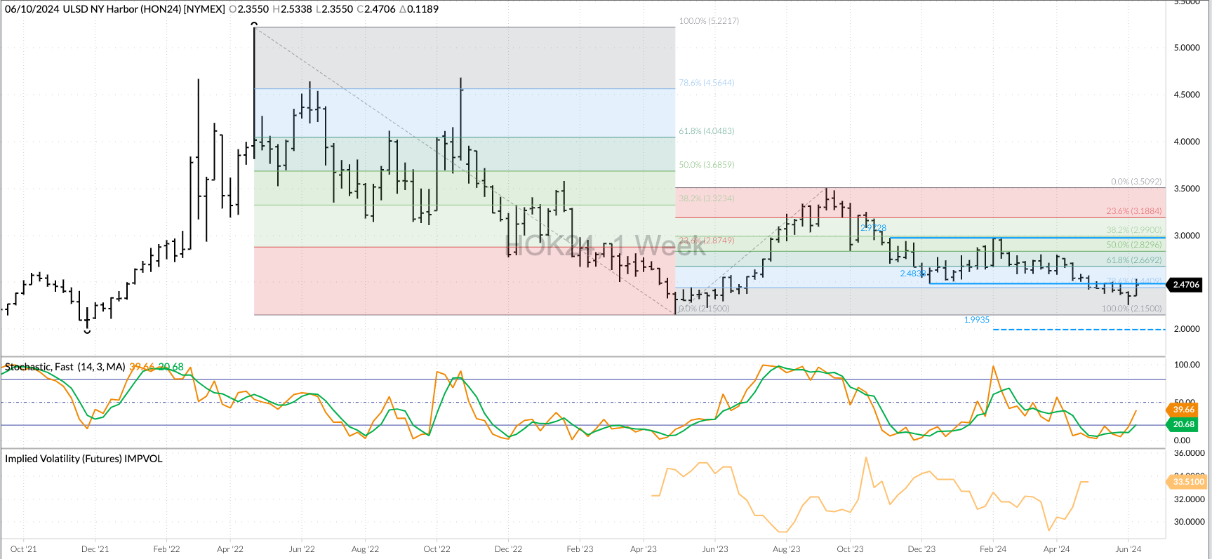Click the 23.6% (3.1884) retracement label
The image size is (1212, 559).
tap(1133, 211)
